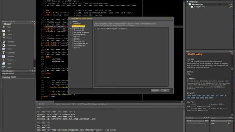Open the Help panel dropdown arrow

pos(228,51)
